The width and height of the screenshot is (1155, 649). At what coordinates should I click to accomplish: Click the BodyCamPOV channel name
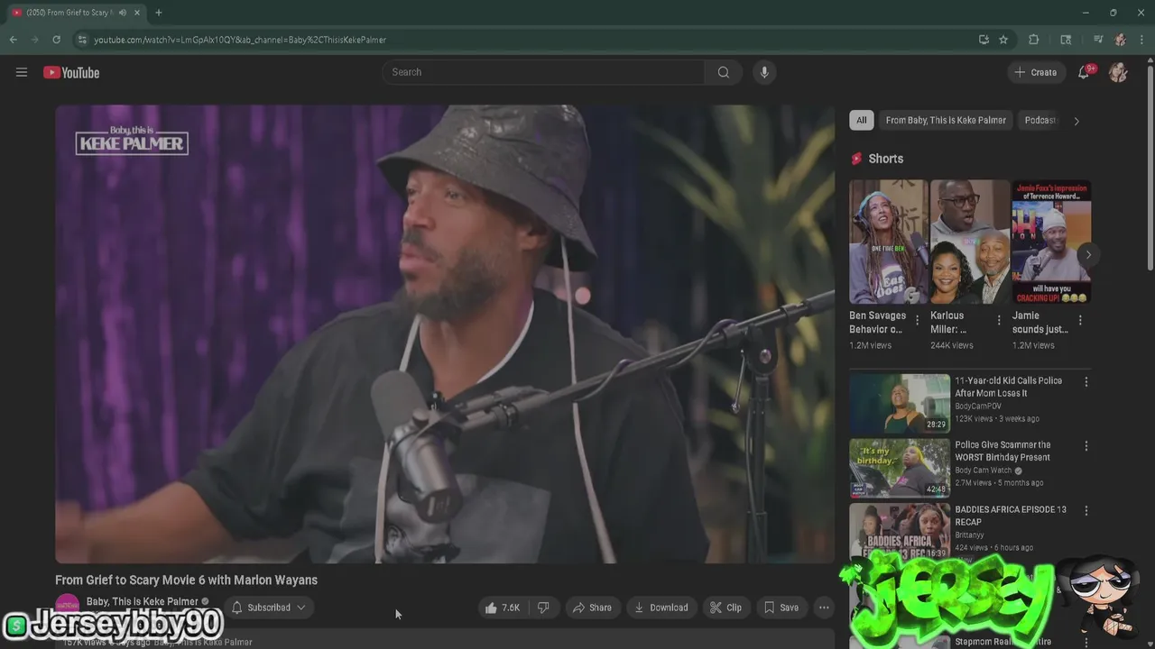coord(978,407)
